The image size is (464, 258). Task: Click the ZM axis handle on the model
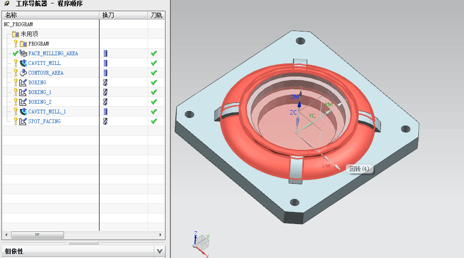[x=299, y=105]
